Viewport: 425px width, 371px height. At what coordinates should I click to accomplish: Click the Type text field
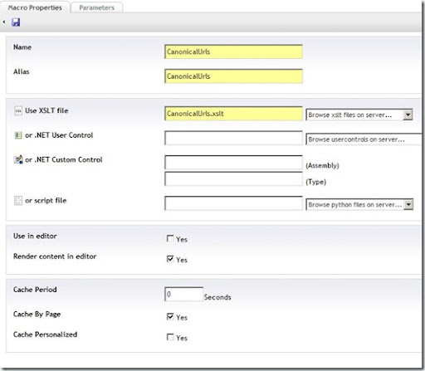[x=233, y=179]
